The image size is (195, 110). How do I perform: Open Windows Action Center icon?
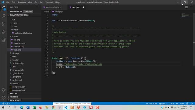tap(191, 107)
